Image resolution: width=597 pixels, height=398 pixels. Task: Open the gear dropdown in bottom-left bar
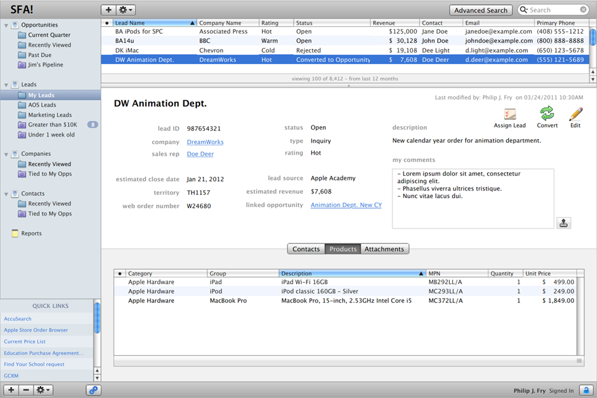coord(44,390)
